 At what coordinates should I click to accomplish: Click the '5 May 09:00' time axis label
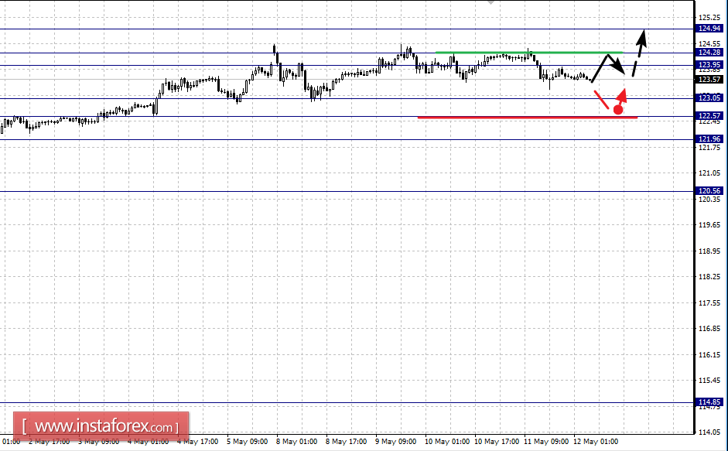[247, 442]
